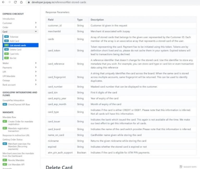This screenshot has height=169, width=200.
Task: Expand the Customer section chevron
Action: coord(36,23)
